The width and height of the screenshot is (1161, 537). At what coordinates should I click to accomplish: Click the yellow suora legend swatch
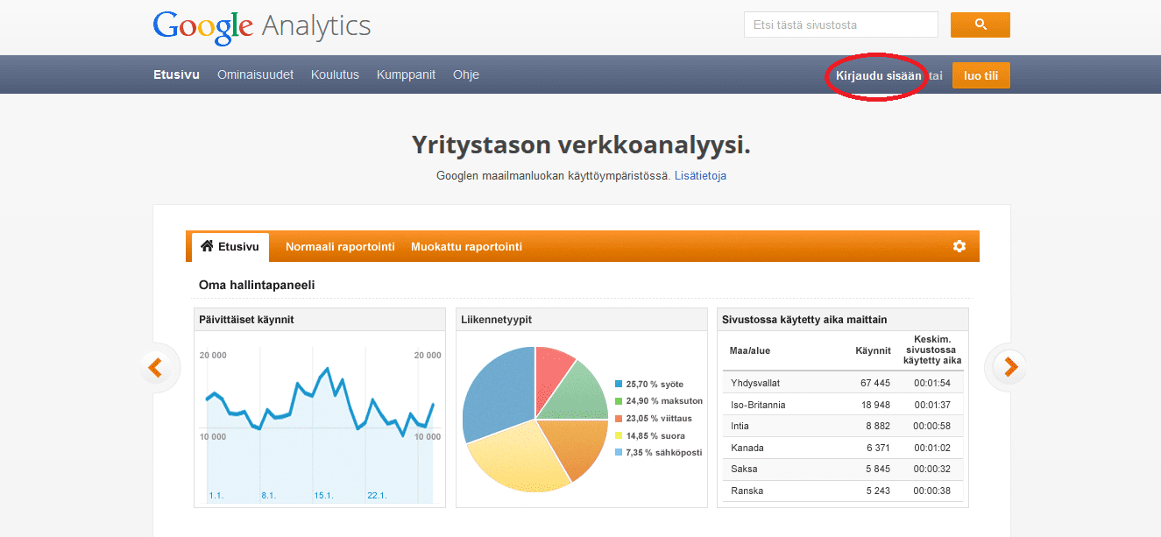pyautogui.click(x=619, y=435)
